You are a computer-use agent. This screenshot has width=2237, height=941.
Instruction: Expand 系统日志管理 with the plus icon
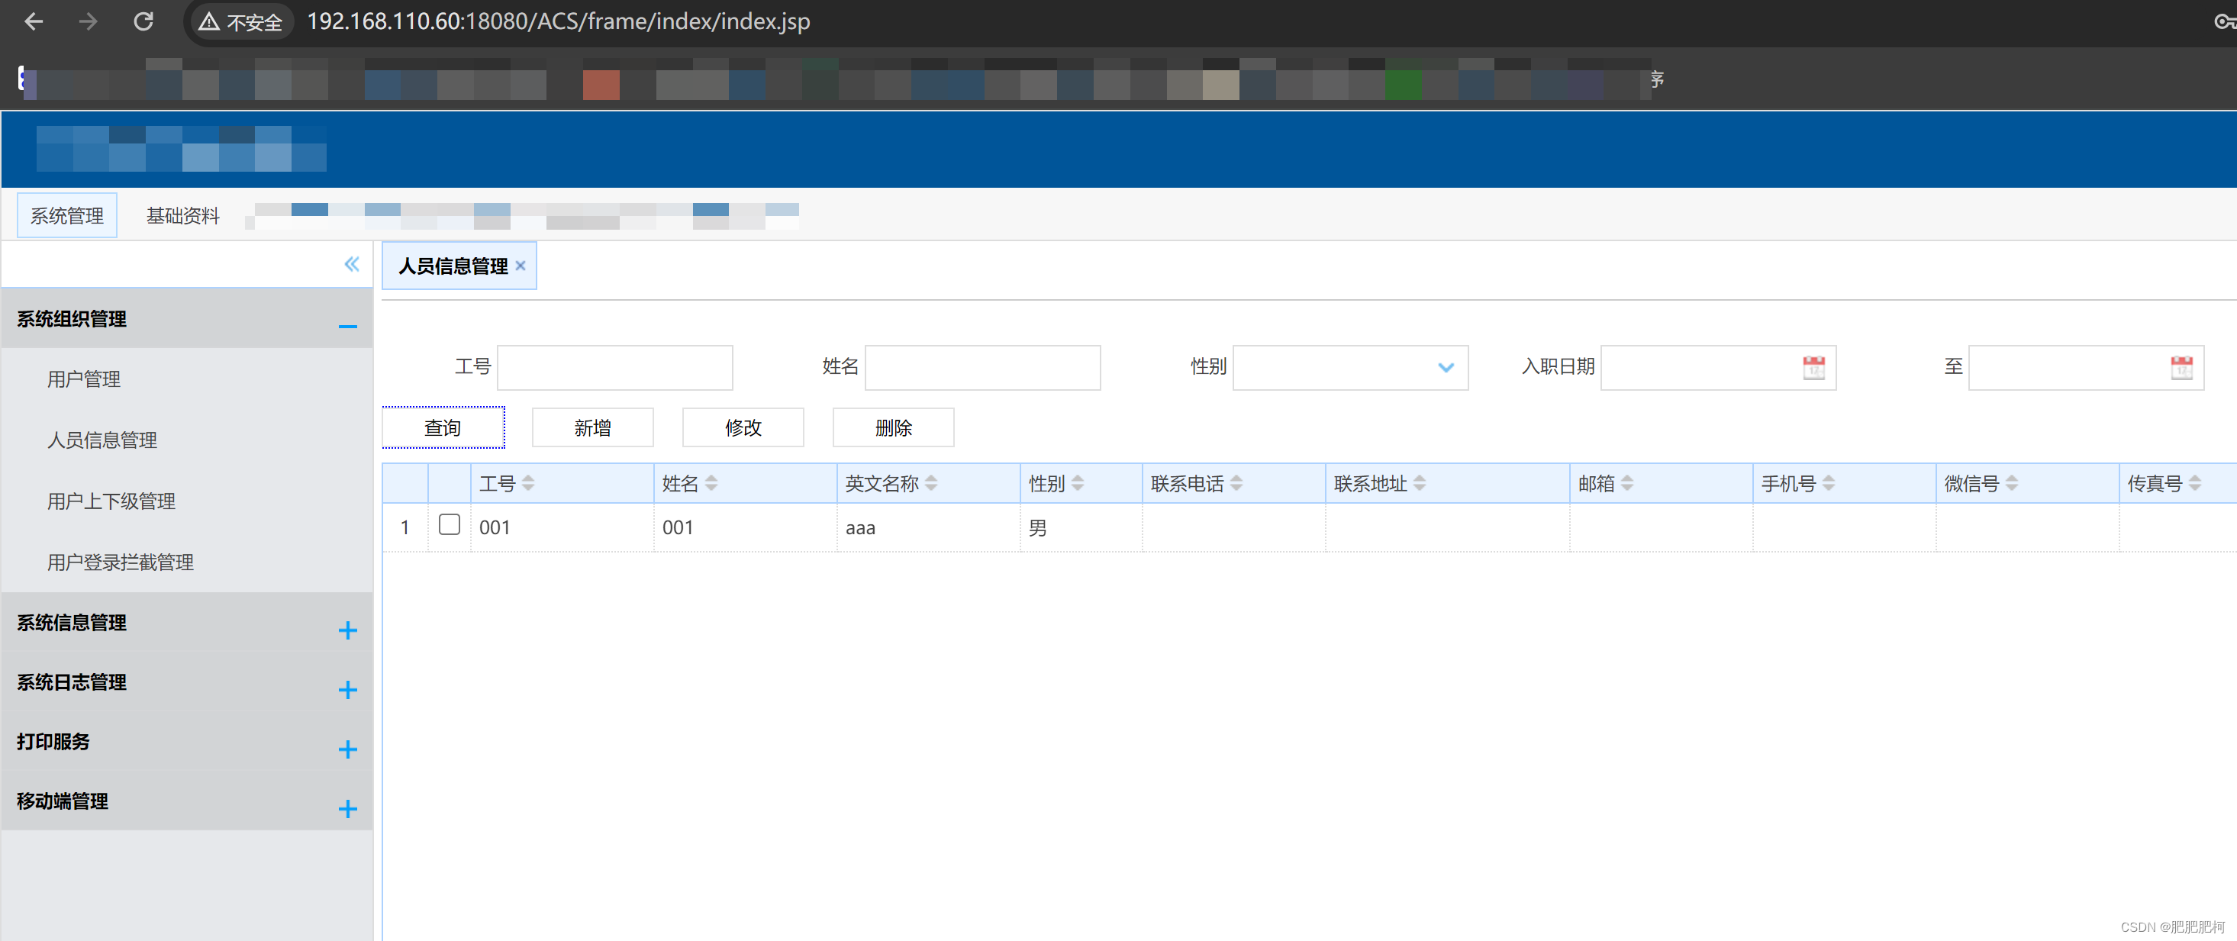pos(347,690)
